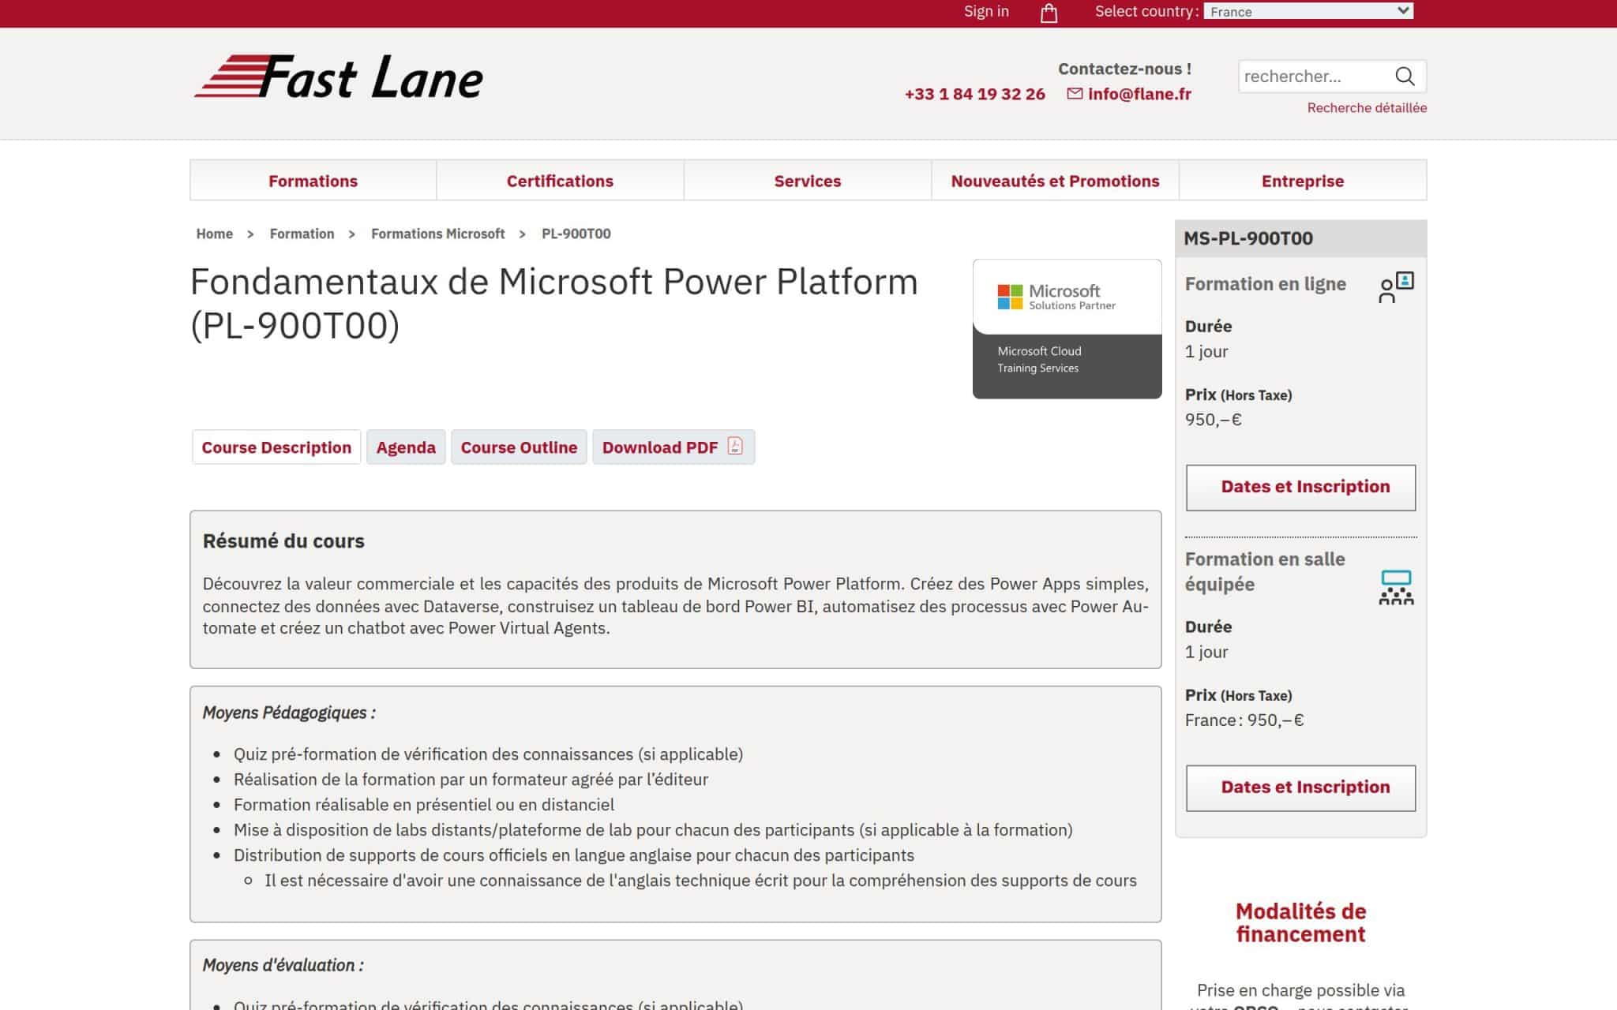Go to Formations Microsoft breadcrumb
This screenshot has height=1010, width=1617.
click(x=437, y=234)
